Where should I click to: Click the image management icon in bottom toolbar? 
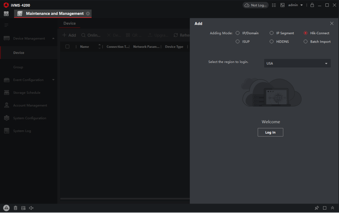[x=23, y=208]
